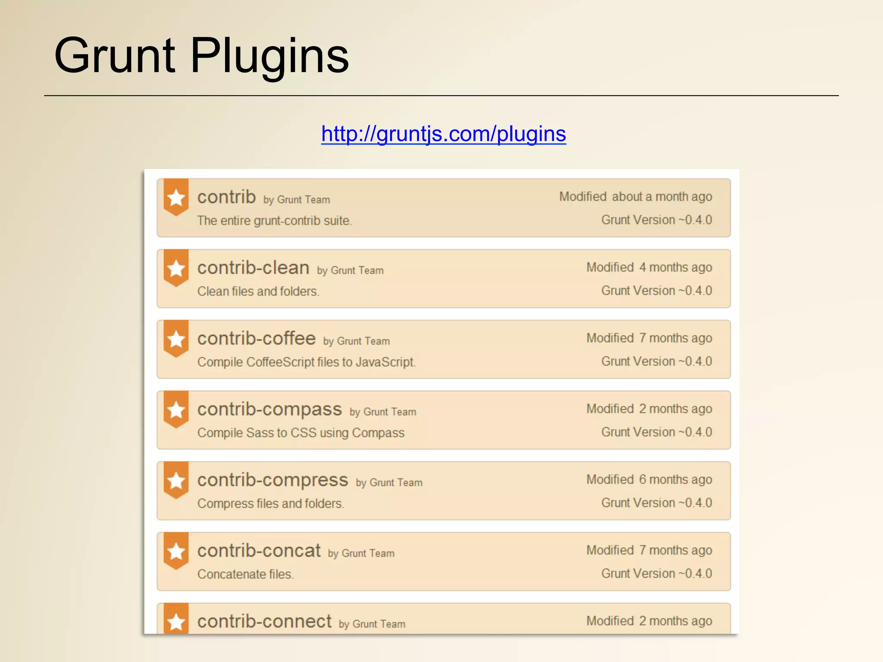Click 'Grunt Version ~0.4.0' in contrib-compass row

pos(657,432)
